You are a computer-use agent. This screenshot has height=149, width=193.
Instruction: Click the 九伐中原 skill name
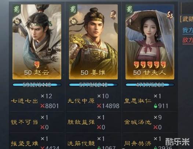coord(81,101)
